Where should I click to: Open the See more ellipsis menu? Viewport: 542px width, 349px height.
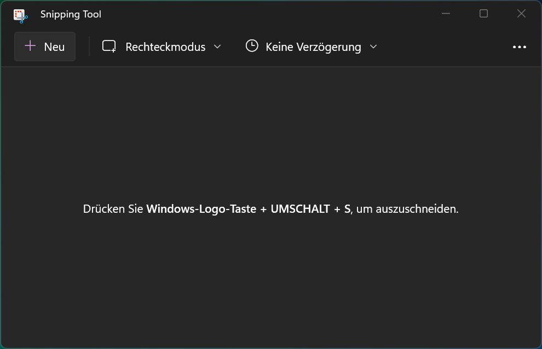point(519,46)
